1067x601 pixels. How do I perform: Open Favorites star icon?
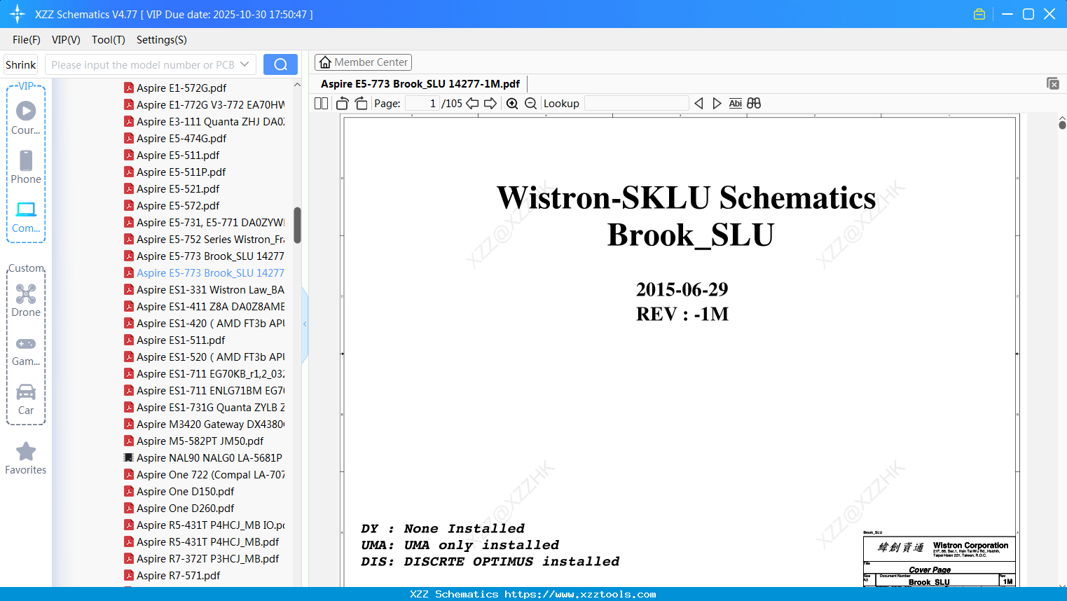tap(26, 451)
